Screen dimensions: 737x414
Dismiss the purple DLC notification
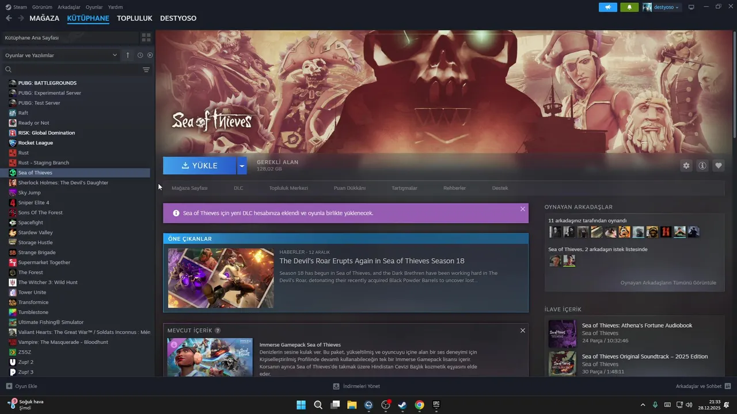click(x=523, y=209)
